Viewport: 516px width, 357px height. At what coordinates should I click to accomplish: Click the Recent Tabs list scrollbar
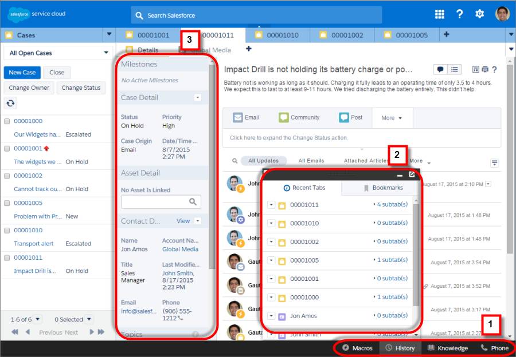pyautogui.click(x=416, y=255)
